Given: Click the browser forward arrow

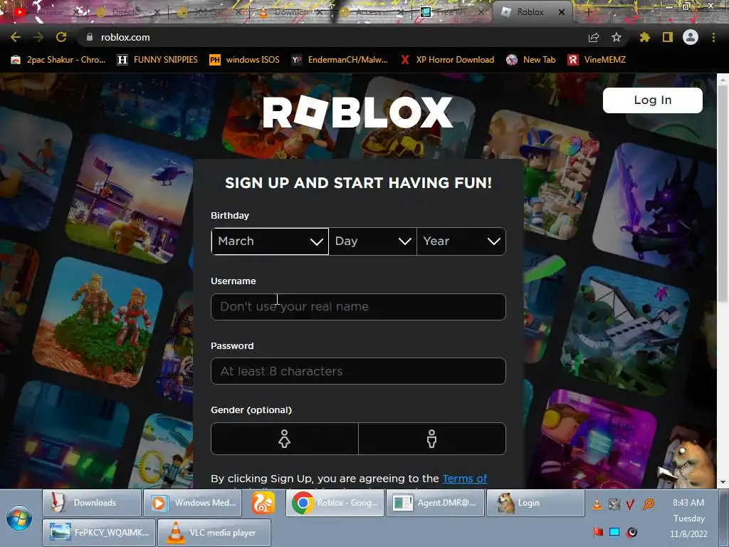Looking at the screenshot, I should [x=38, y=37].
